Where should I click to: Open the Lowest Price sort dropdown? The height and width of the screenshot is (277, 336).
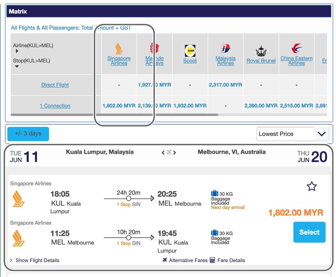[x=293, y=134]
